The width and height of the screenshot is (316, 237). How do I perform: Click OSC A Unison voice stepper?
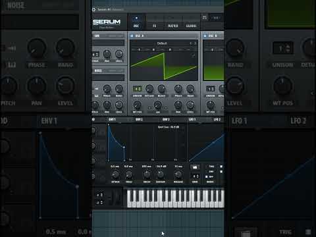pyautogui.click(x=137, y=89)
